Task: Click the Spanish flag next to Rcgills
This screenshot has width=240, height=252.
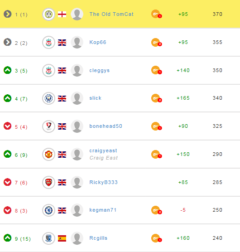Action: point(62,238)
